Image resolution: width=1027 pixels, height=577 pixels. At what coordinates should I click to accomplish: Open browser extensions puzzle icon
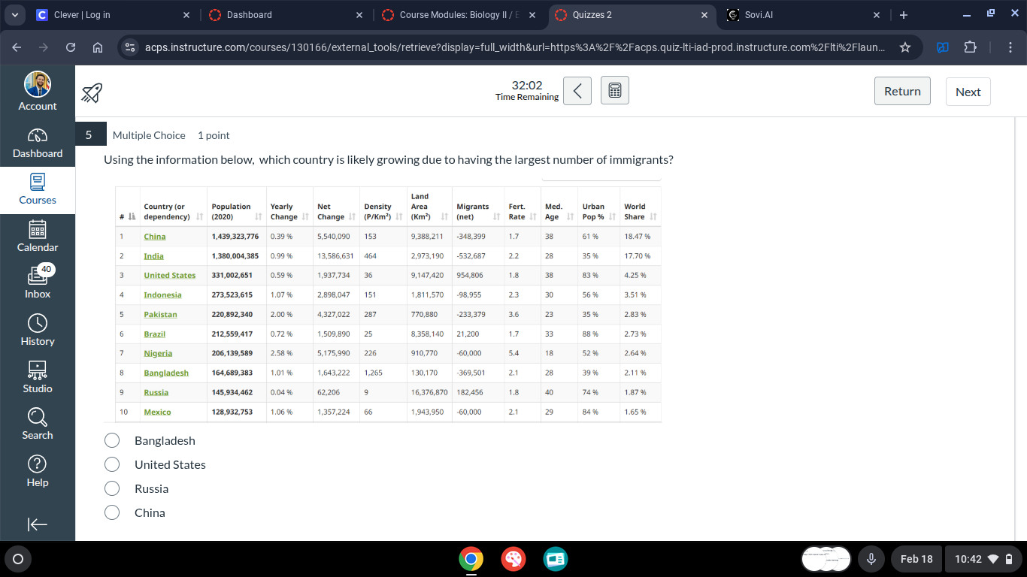coord(971,47)
